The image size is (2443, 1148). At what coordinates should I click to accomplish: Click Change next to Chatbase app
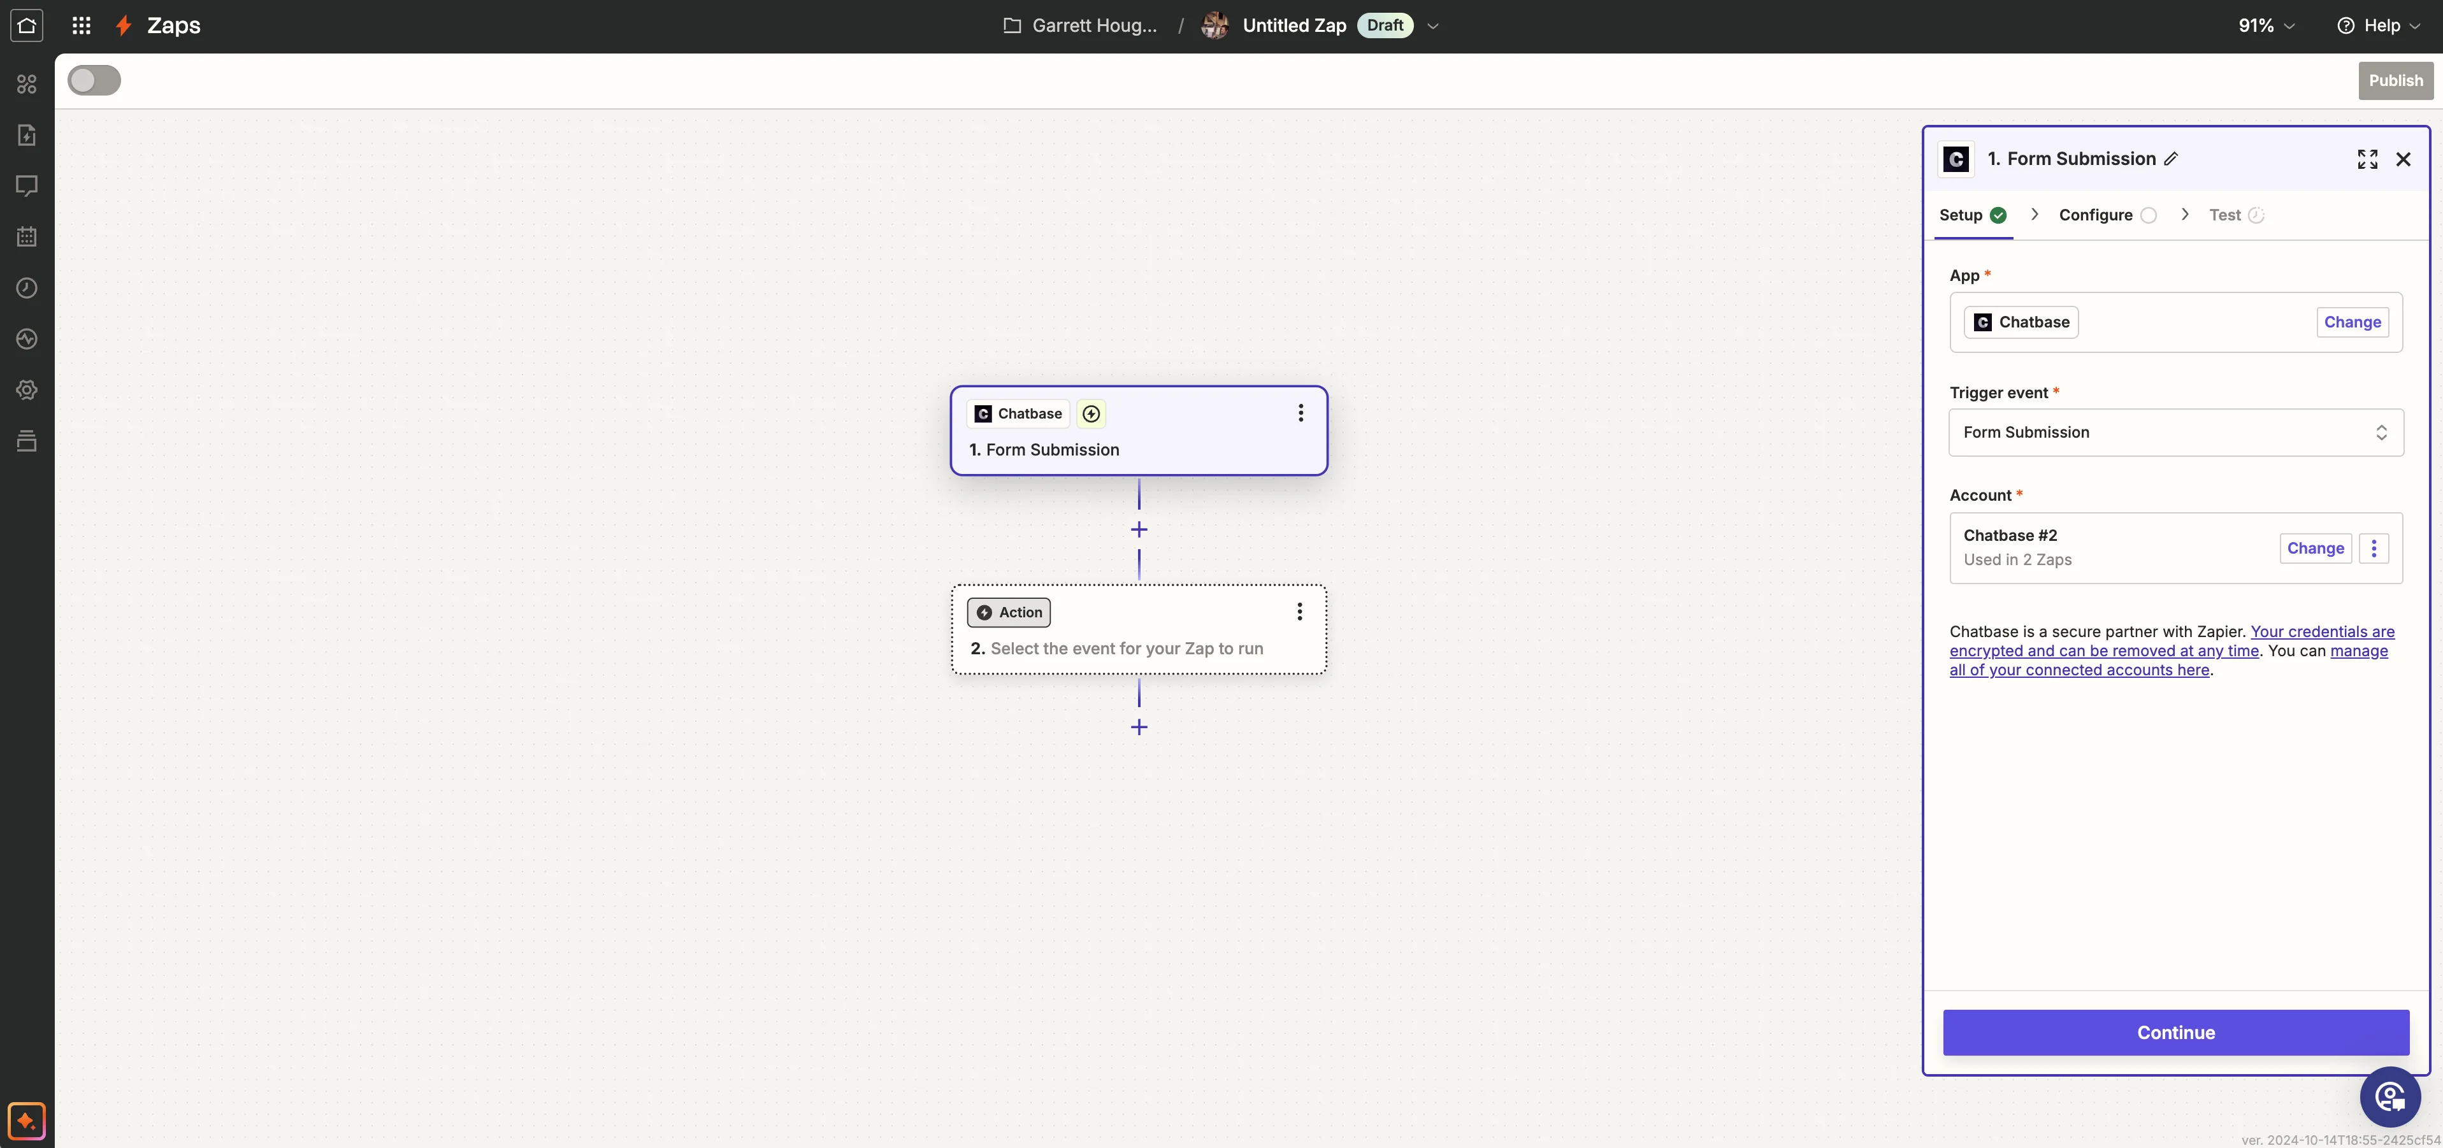[2352, 322]
